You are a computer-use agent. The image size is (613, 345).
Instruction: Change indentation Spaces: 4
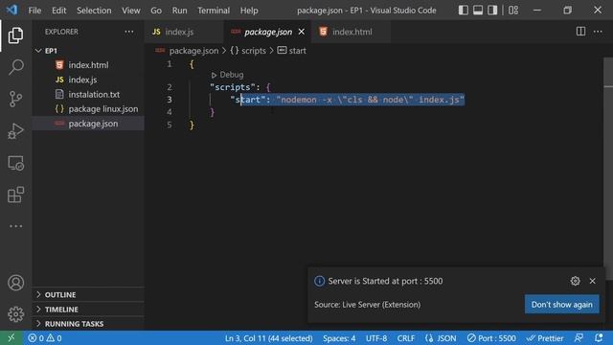339,338
